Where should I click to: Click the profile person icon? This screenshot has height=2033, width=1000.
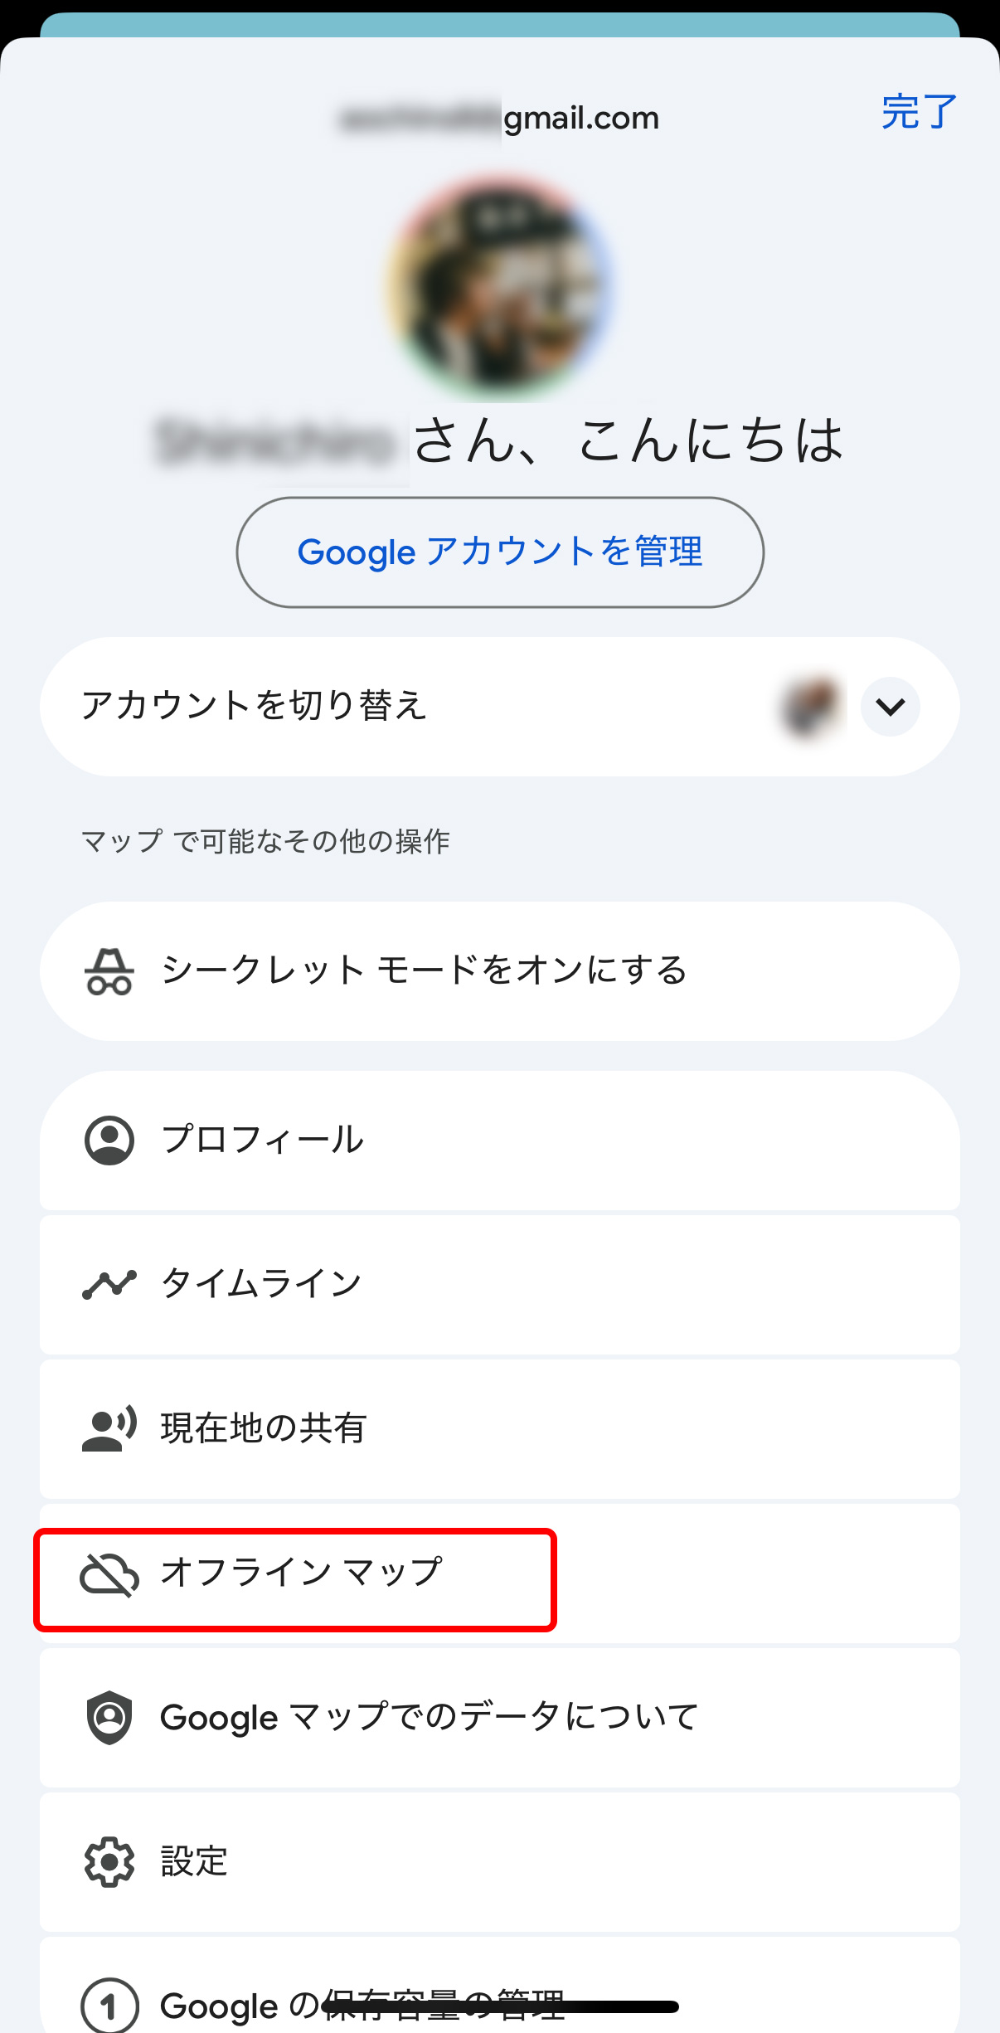point(109,1141)
